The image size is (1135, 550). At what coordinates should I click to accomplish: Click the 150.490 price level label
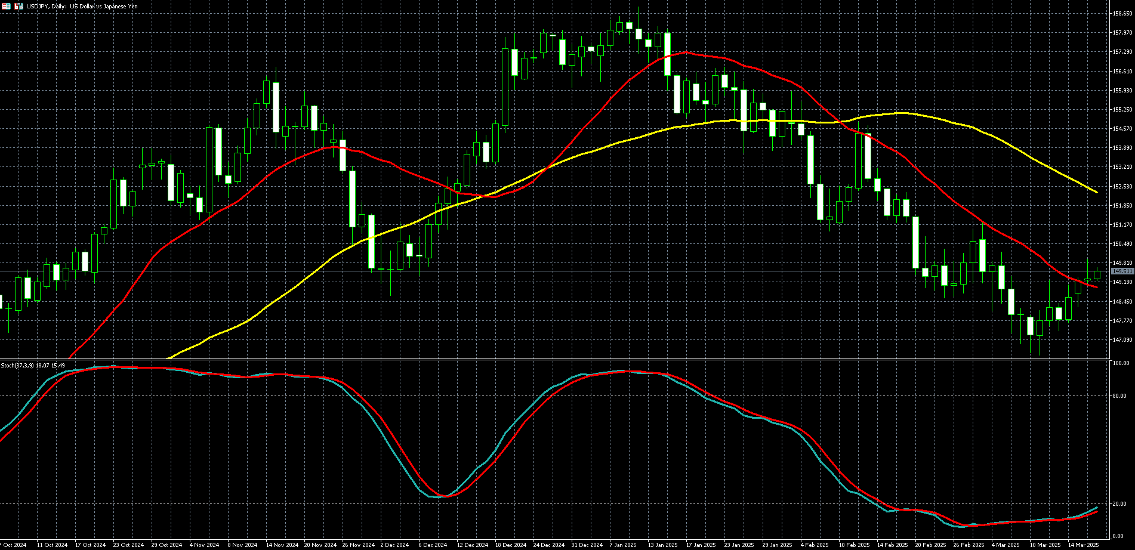point(1122,244)
